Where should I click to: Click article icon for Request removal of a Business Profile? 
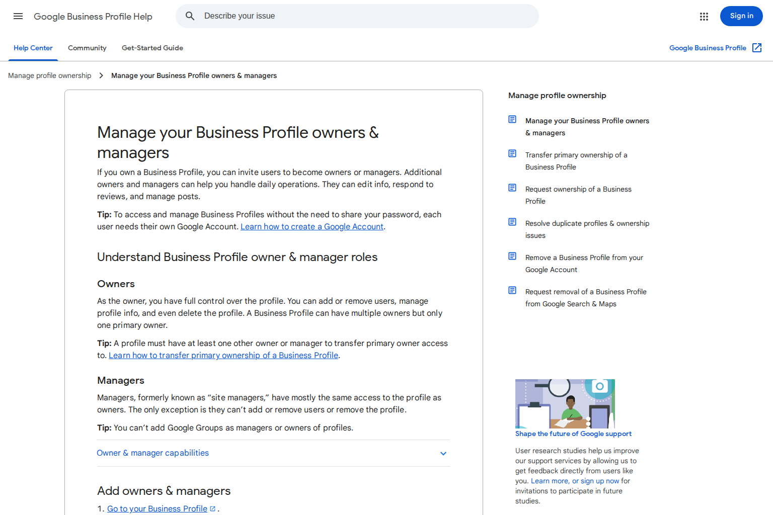pyautogui.click(x=512, y=290)
